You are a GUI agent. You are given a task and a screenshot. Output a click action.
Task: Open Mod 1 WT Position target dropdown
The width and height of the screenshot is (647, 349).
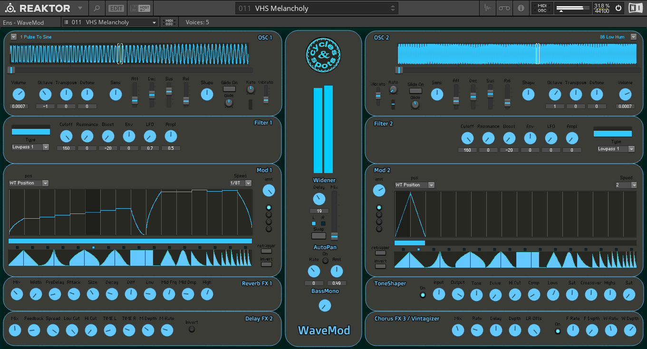pos(29,183)
